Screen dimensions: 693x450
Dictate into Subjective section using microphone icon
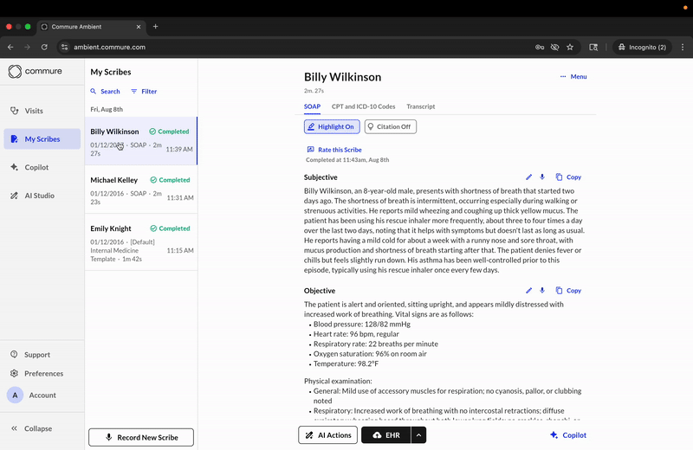[542, 177]
